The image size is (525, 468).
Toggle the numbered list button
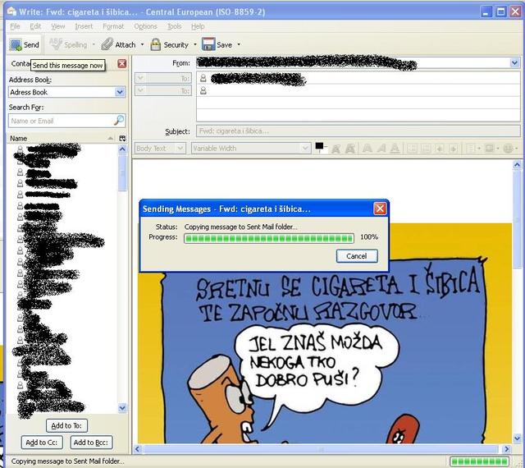426,148
